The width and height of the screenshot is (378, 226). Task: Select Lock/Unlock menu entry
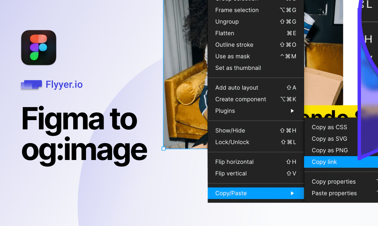pyautogui.click(x=256, y=142)
